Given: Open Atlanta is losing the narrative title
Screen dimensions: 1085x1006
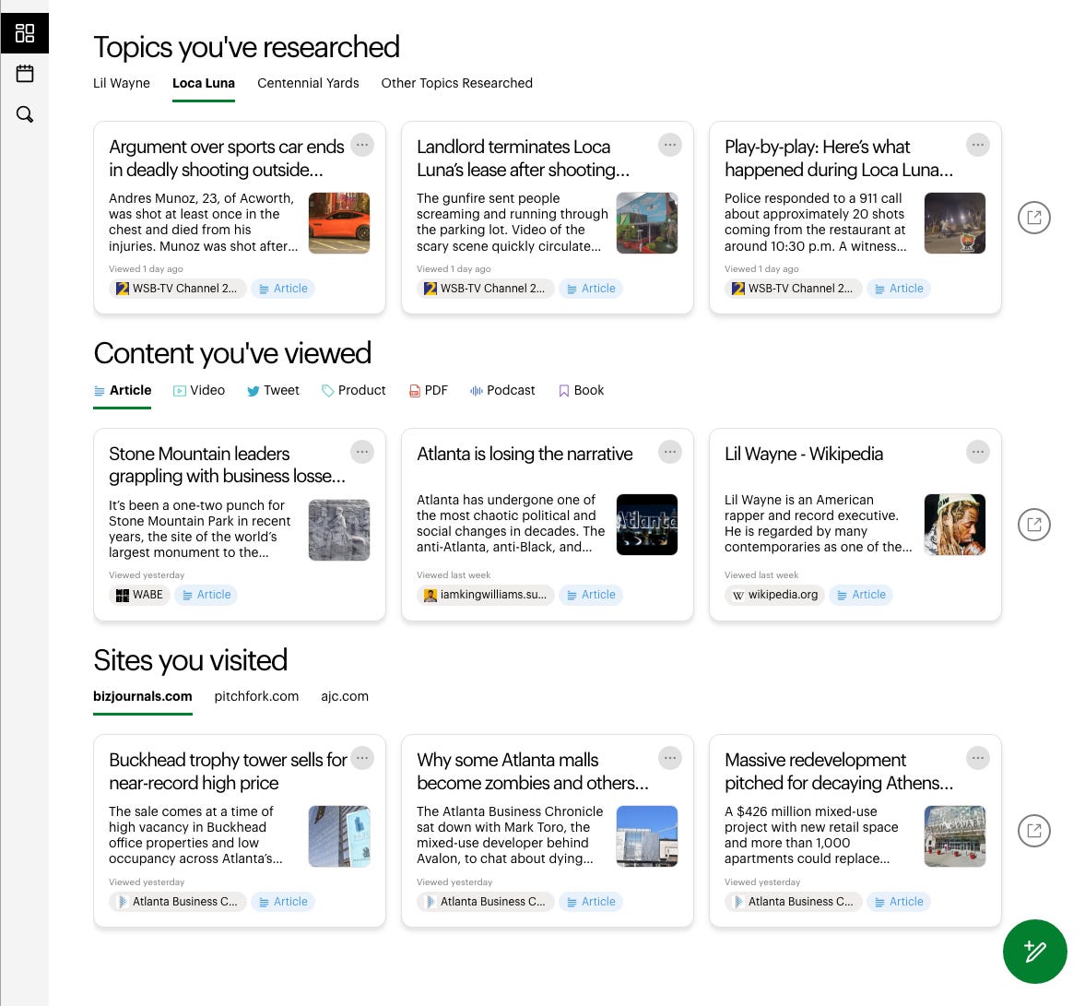Looking at the screenshot, I should pyautogui.click(x=525, y=455).
